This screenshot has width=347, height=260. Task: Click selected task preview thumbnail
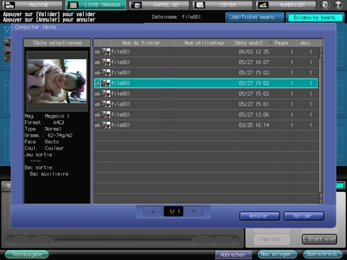coord(57,81)
